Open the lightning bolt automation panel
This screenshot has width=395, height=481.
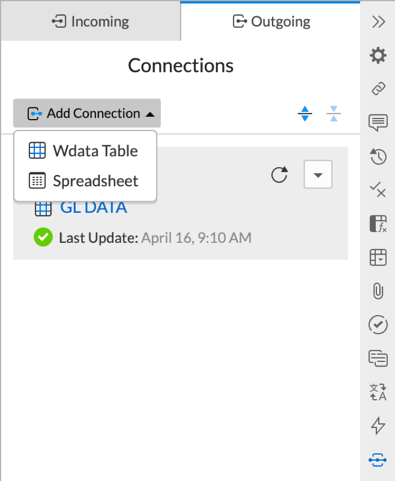(x=378, y=425)
